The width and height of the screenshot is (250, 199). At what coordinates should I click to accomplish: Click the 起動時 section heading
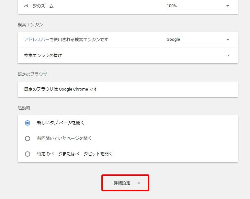[x=24, y=108]
